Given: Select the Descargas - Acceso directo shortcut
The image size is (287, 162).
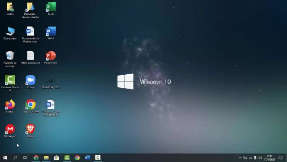Looking at the screenshot, I should [31, 10].
